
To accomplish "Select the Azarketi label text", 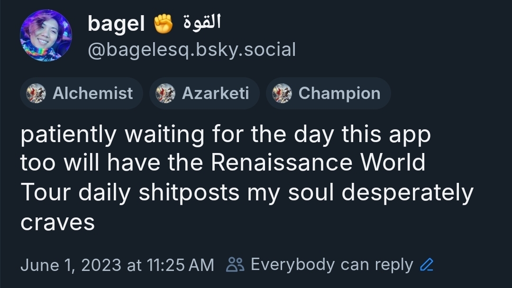I will (x=215, y=93).
